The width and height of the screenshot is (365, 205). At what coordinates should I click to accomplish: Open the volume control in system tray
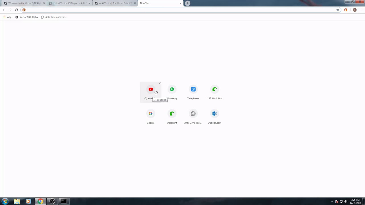[x=346, y=202]
